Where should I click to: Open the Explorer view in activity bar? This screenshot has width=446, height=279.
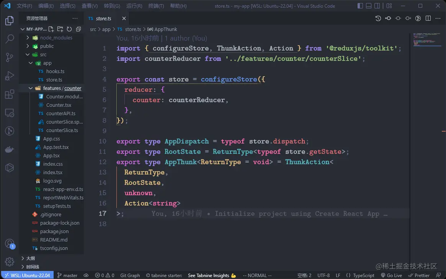point(10,21)
